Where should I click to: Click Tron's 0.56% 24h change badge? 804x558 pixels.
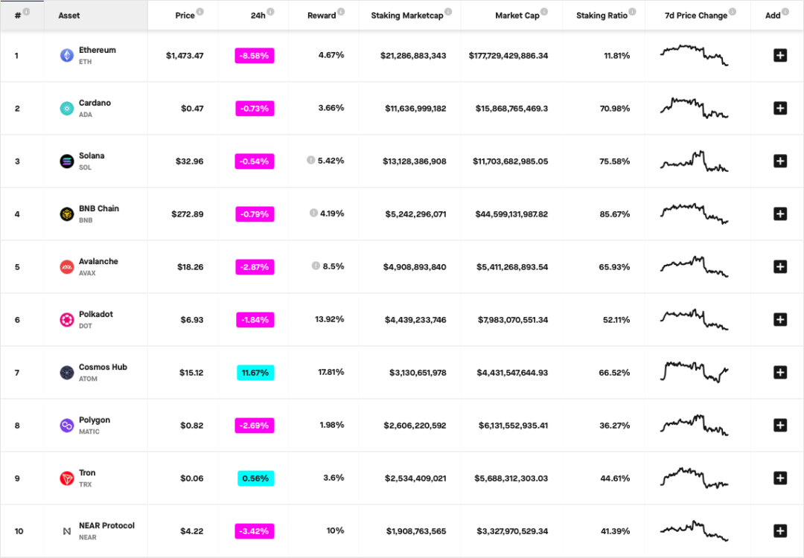pos(256,478)
